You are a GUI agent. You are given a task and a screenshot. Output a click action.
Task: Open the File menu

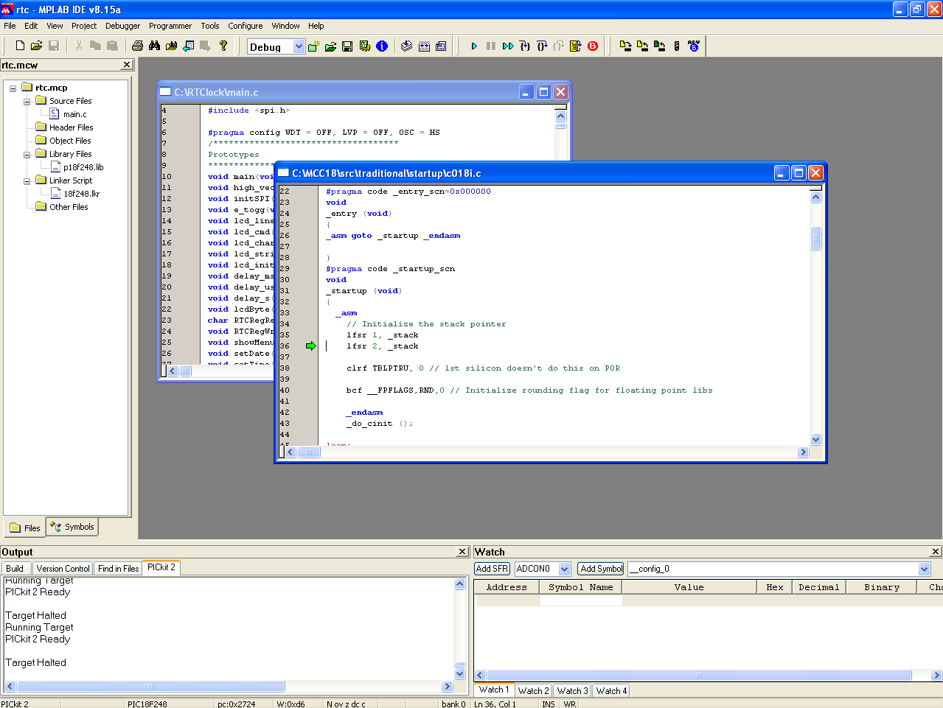[x=10, y=26]
